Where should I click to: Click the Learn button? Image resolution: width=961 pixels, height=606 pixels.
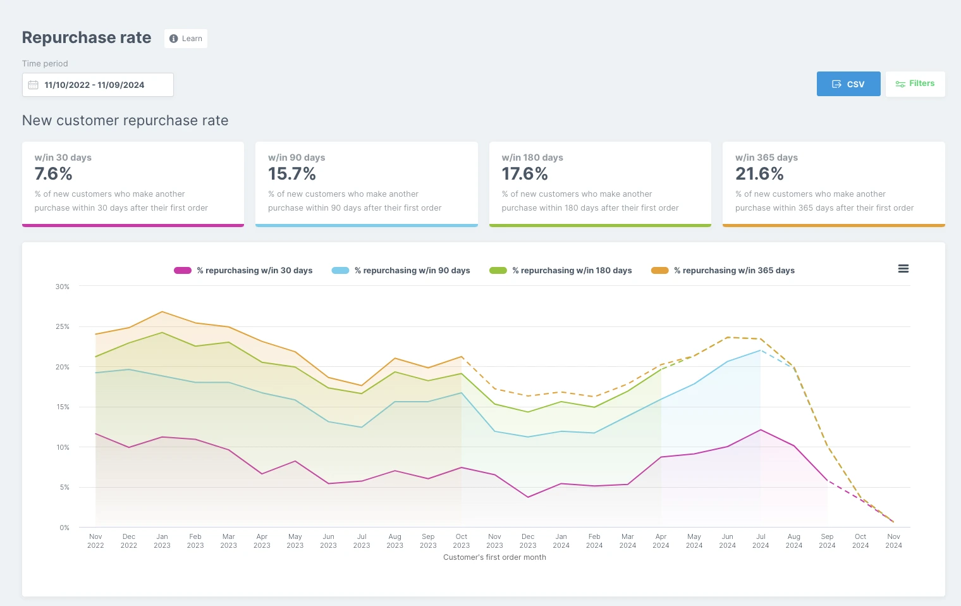click(x=186, y=39)
